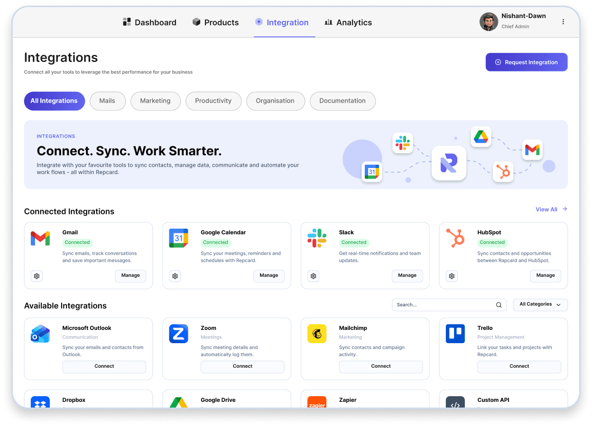Viewport: 592px width, 426px height.
Task: Filter integrations by Organisation
Action: pos(275,101)
